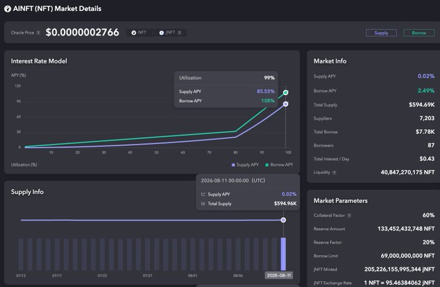Viewport: 440px width, 287px height.
Task: Click the Market Info heading
Action: tap(330, 61)
